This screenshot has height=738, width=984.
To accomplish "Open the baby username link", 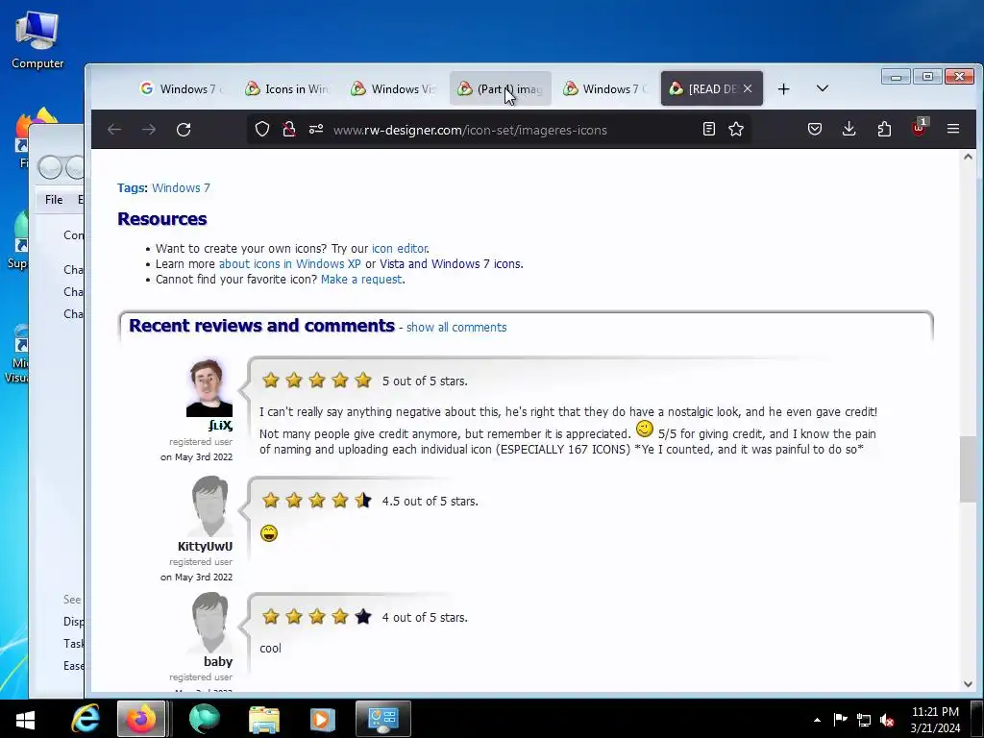I will click(218, 661).
